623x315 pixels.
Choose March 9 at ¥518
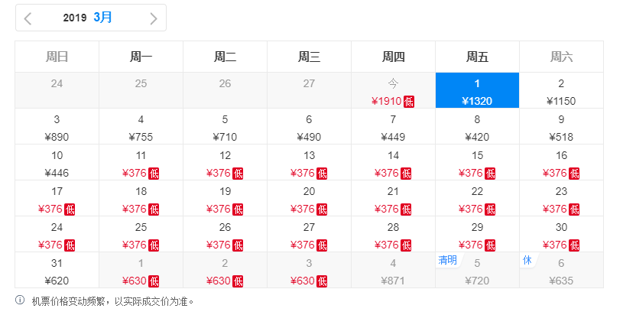561,126
